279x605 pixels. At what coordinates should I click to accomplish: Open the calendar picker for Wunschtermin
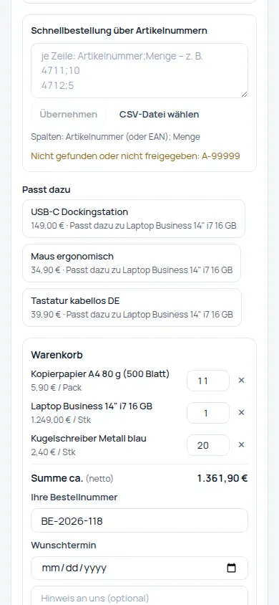click(x=231, y=568)
